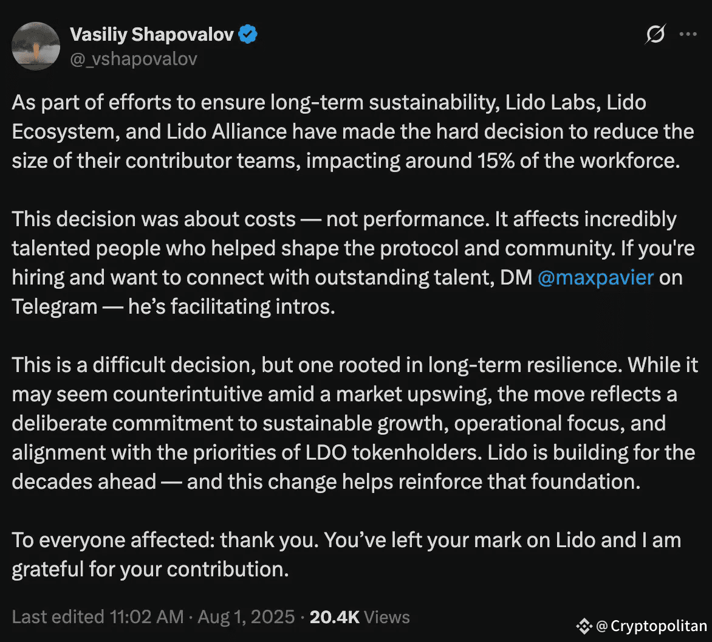Click the @Cryptopolitan watermark text
The height and width of the screenshot is (642, 712).
652,626
